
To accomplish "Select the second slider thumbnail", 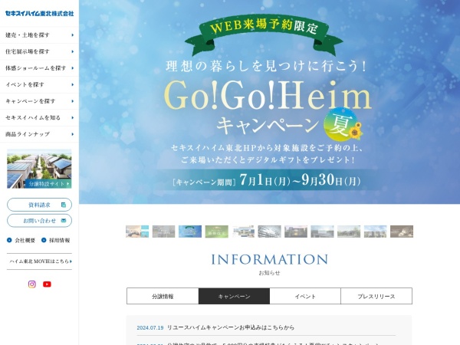I will (x=164, y=232).
